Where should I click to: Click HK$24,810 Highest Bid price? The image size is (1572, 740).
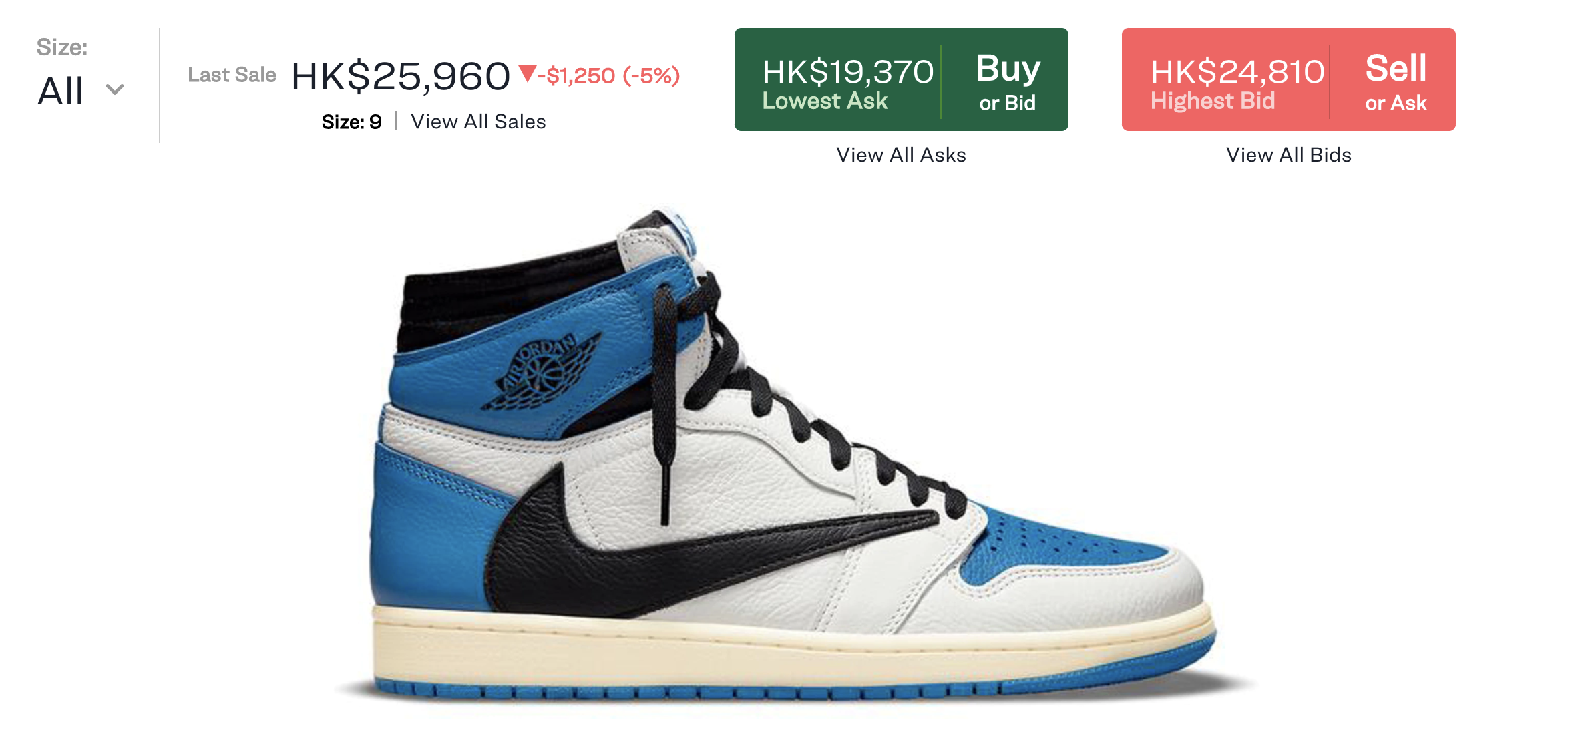[1237, 71]
